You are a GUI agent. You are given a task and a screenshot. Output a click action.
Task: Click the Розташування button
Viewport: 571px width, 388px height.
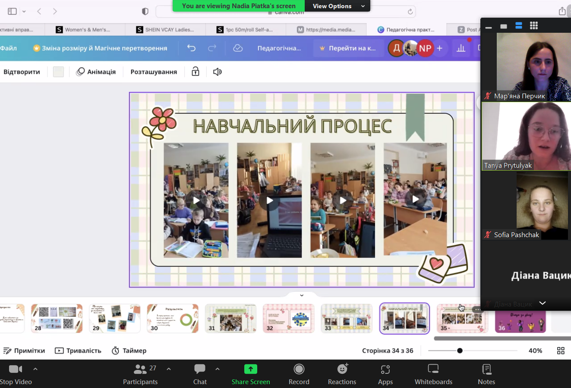[154, 72]
